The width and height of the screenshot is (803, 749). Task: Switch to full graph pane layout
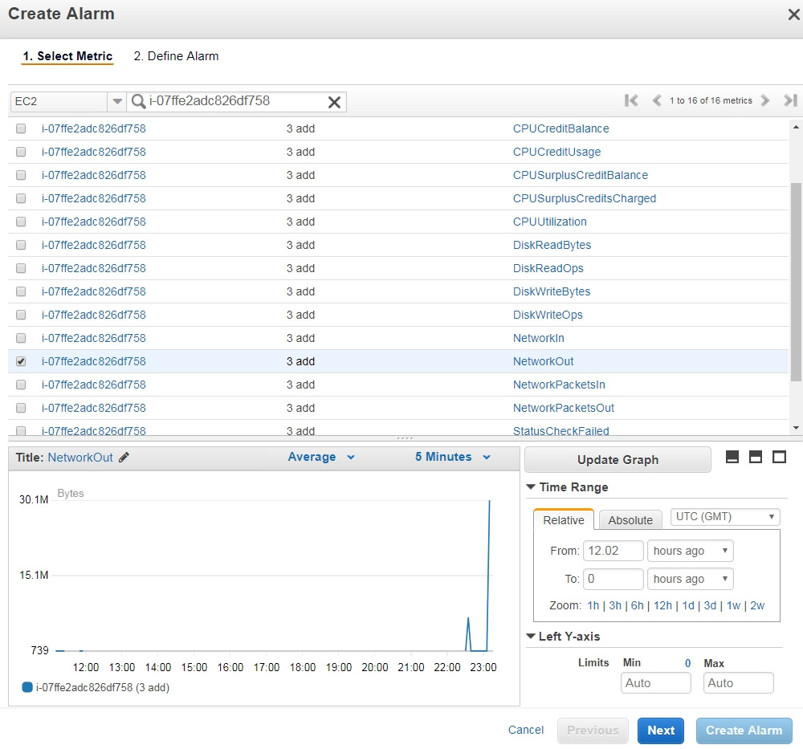coord(779,457)
